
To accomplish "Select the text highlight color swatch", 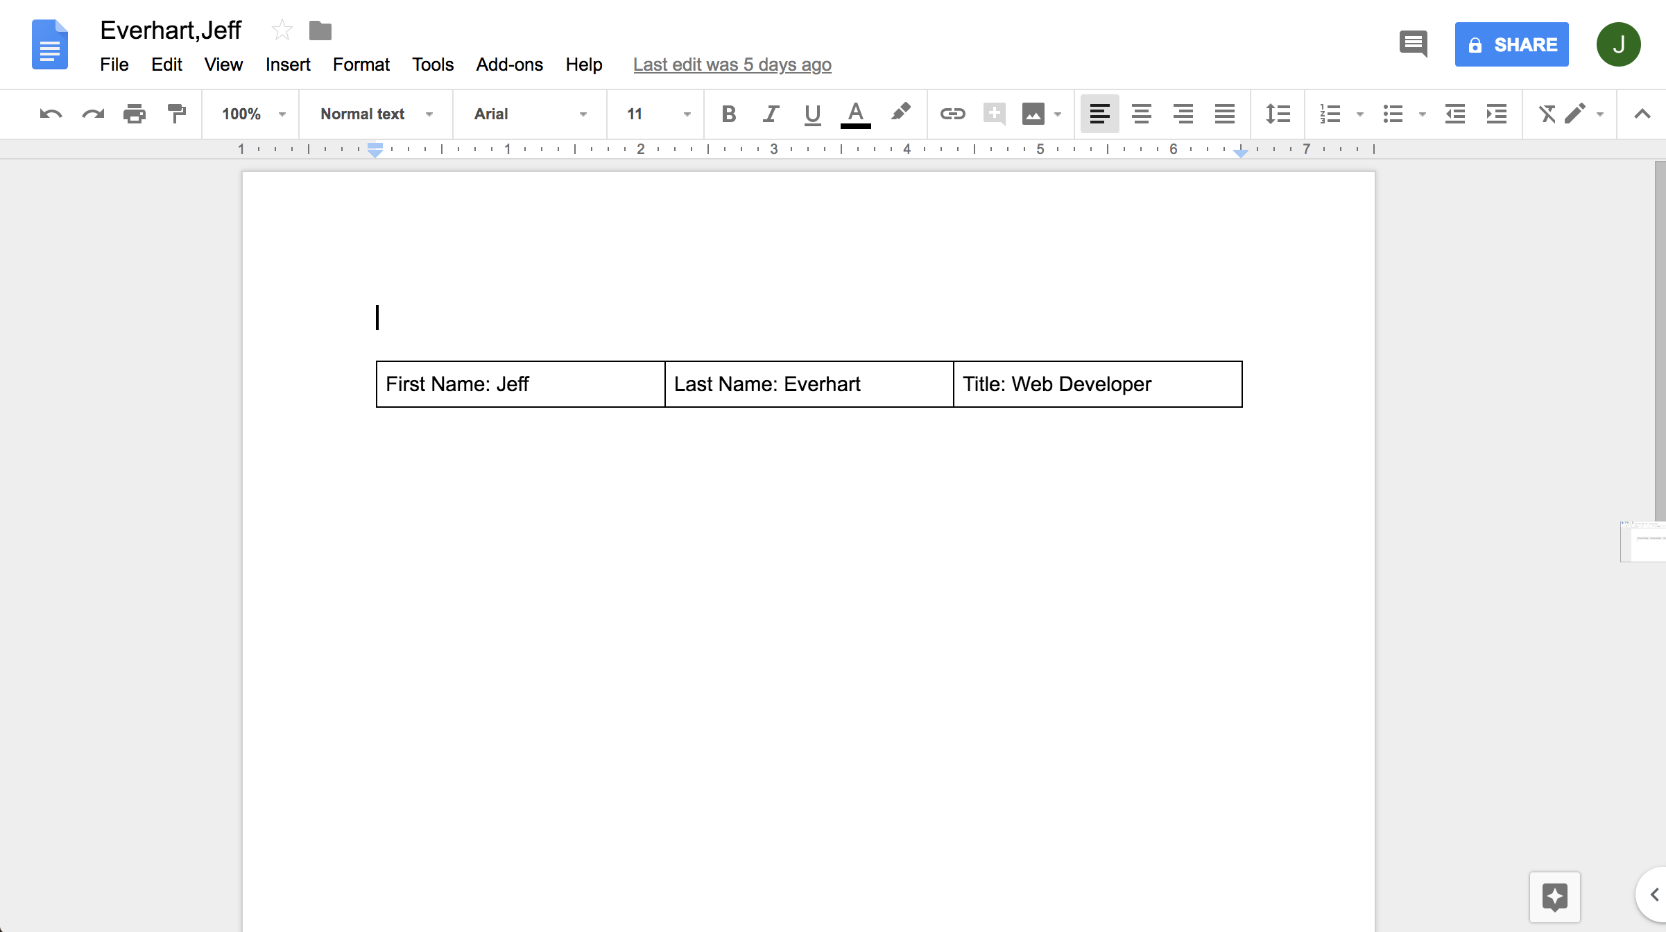I will click(900, 113).
